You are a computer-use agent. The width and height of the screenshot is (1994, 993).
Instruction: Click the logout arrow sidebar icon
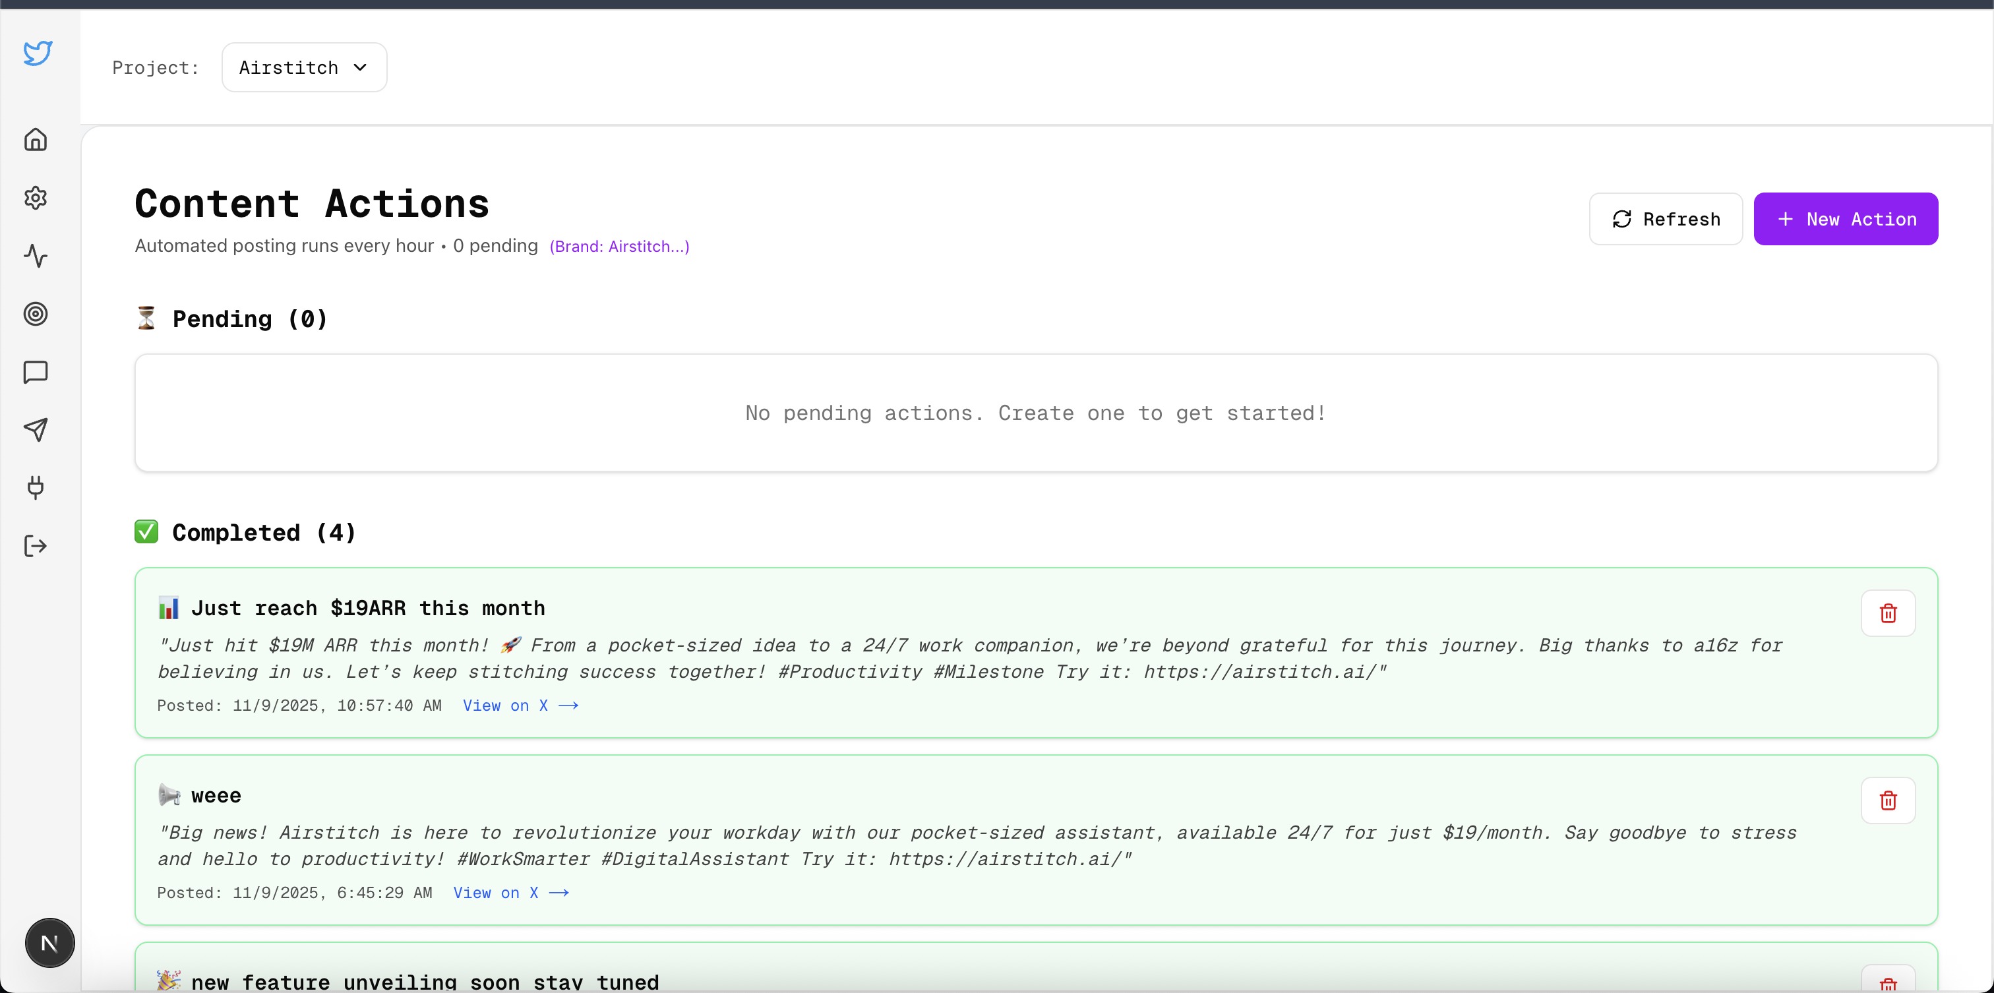coord(36,546)
